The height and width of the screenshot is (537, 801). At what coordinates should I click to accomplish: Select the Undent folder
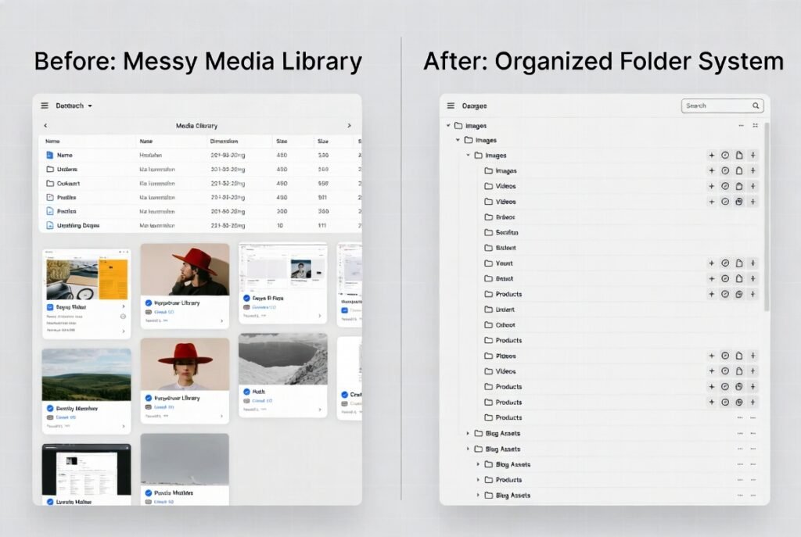499,310
